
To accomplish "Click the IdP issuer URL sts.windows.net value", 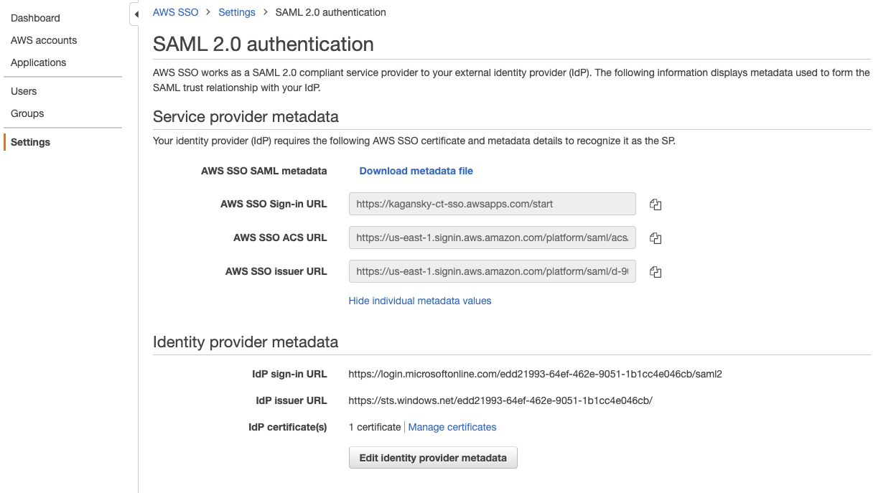I will coord(500,400).
